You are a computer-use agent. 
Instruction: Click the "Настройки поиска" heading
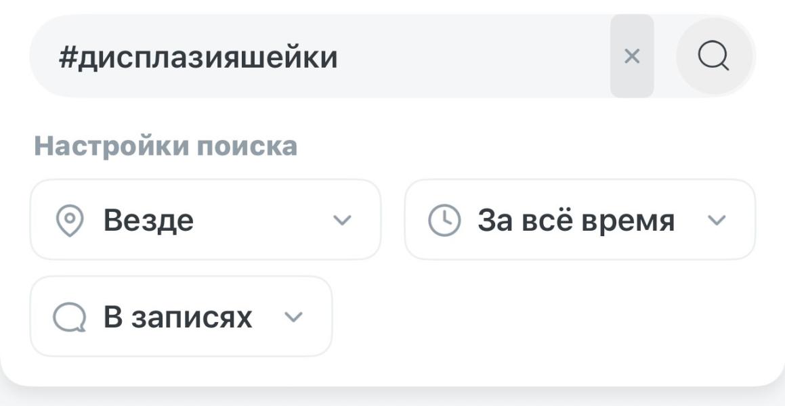(165, 146)
